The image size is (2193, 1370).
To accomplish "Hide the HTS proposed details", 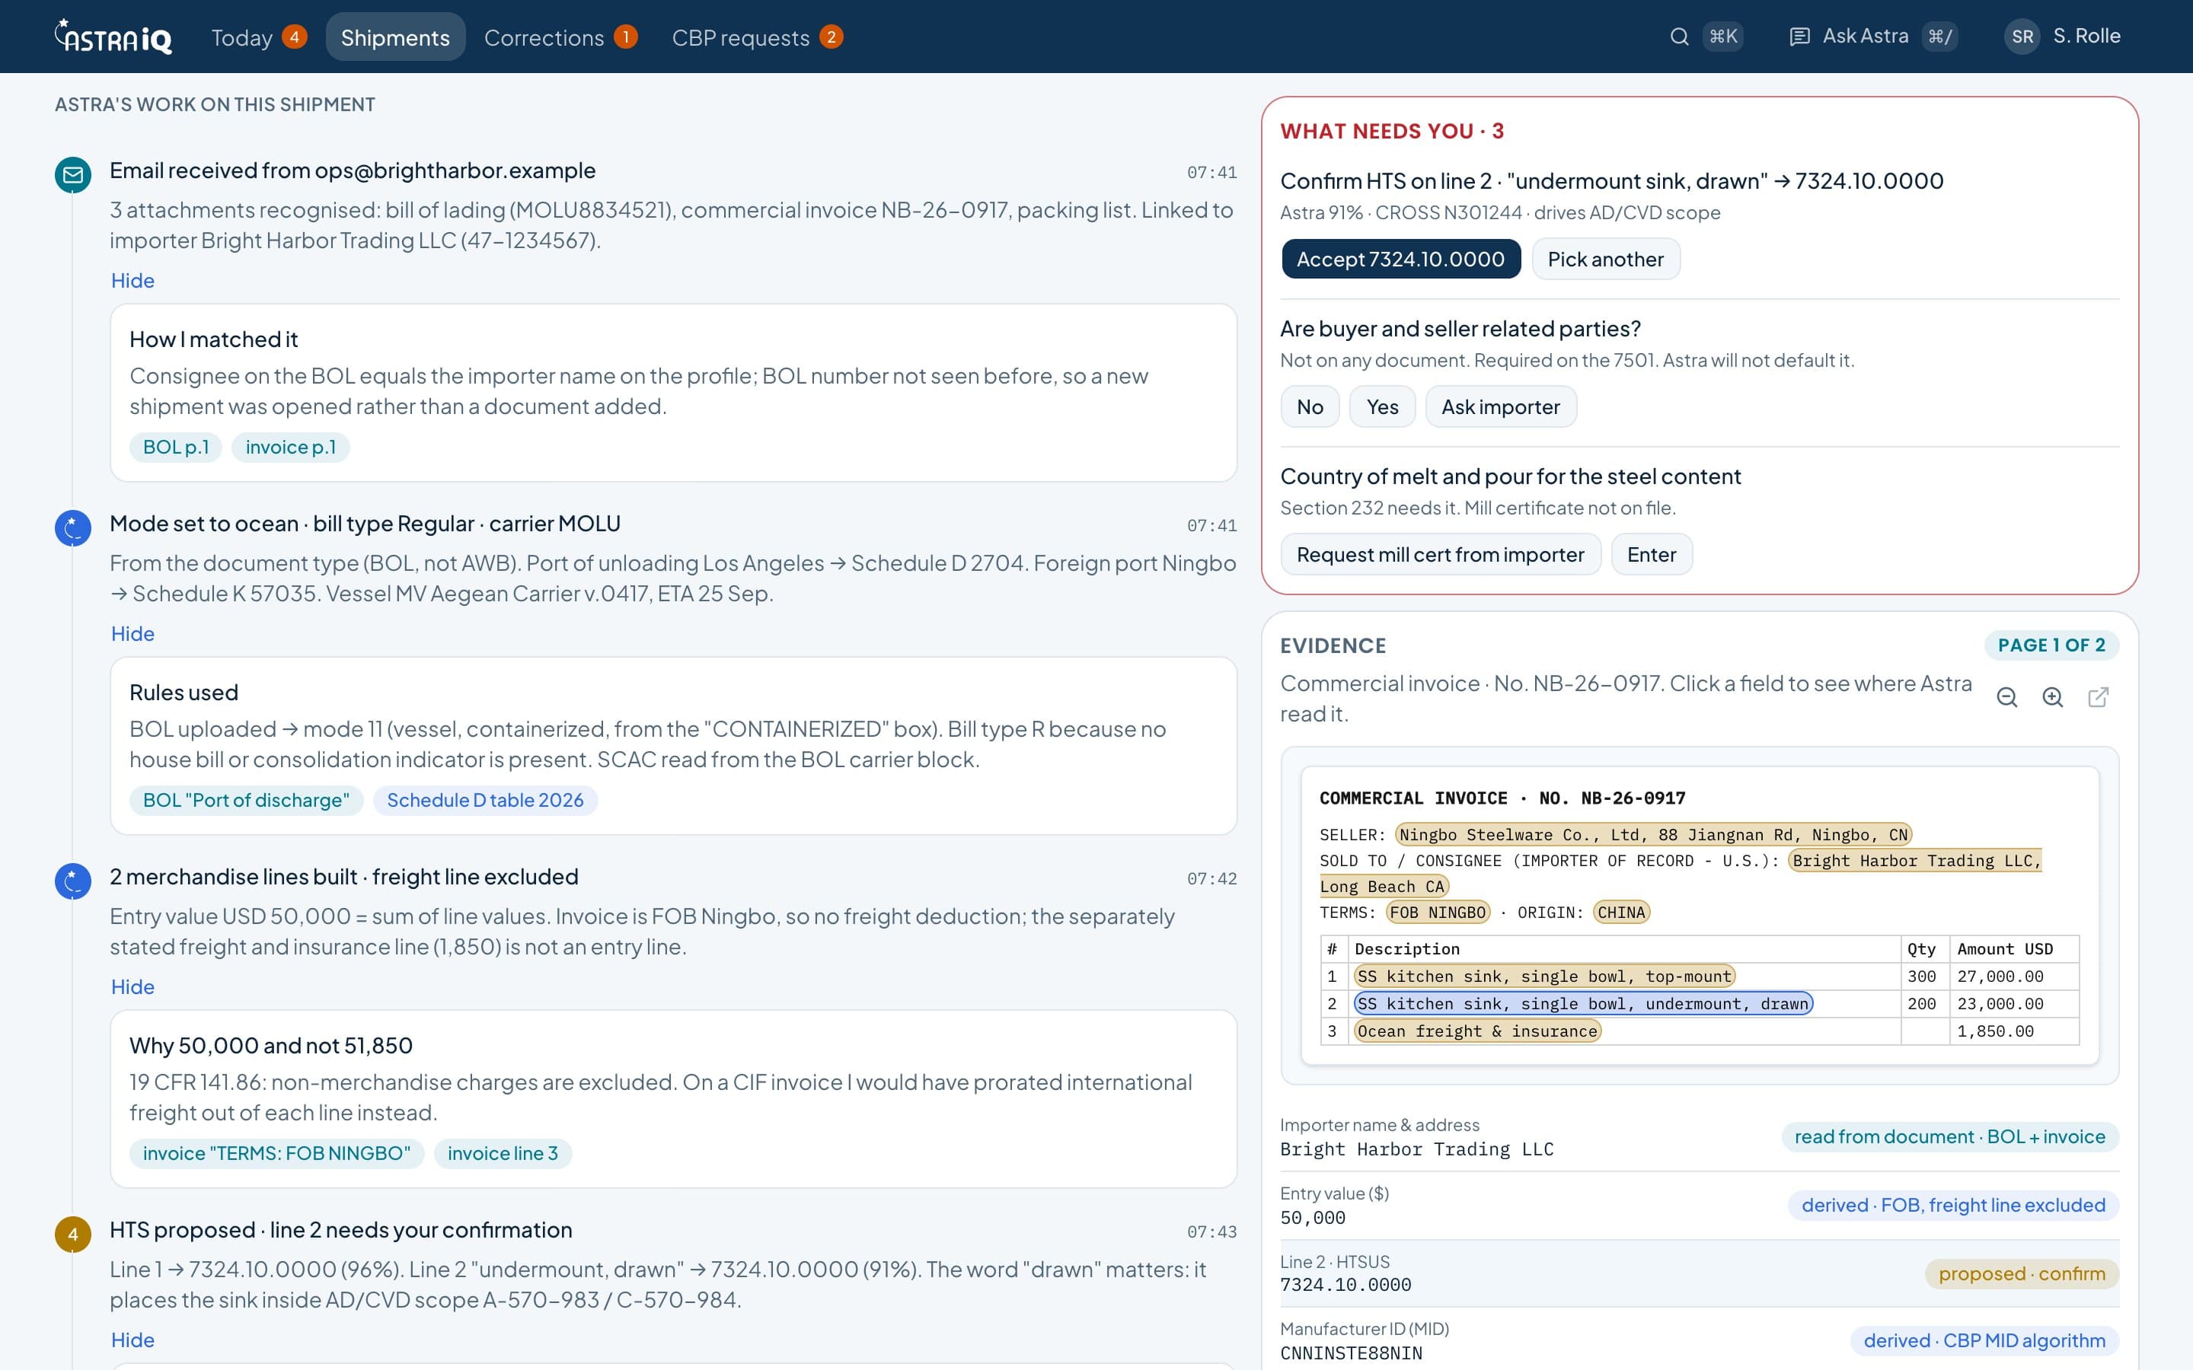I will (132, 1340).
